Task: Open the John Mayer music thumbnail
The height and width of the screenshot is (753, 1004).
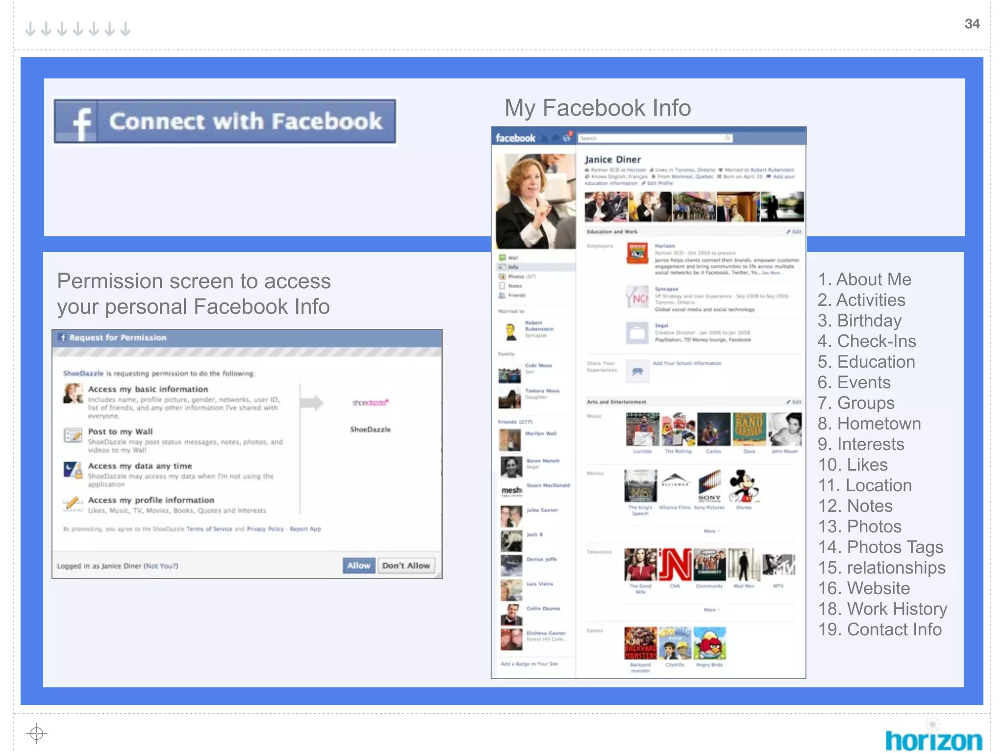Action: click(785, 429)
